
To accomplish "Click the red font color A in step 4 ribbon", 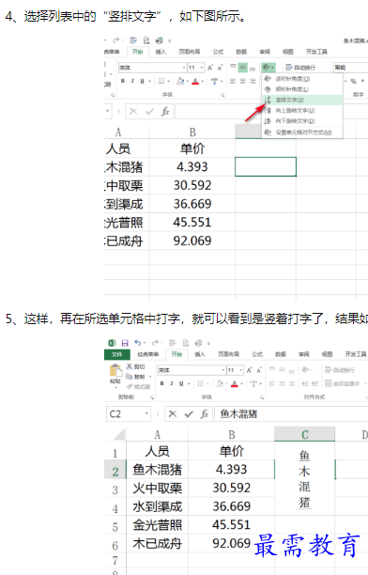I will [195, 81].
